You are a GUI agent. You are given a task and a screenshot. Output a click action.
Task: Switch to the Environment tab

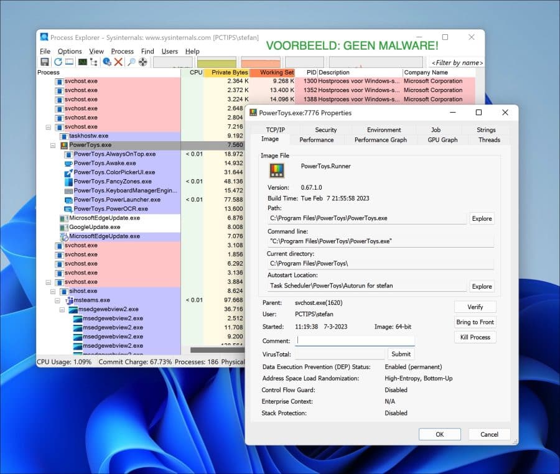[x=384, y=130]
